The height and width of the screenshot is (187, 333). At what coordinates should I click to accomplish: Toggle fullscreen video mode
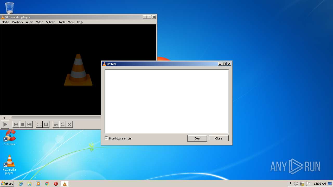point(39,124)
